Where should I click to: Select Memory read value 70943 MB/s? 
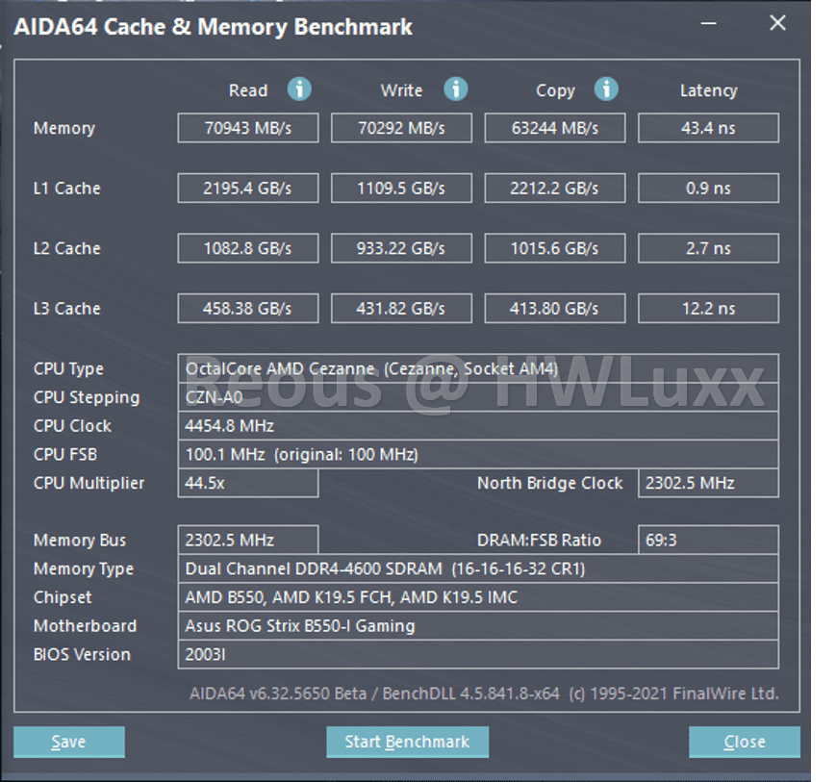[248, 128]
